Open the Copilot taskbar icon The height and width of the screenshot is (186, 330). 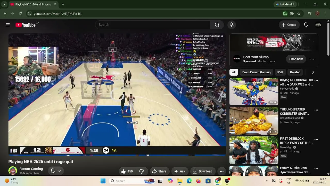point(170,181)
